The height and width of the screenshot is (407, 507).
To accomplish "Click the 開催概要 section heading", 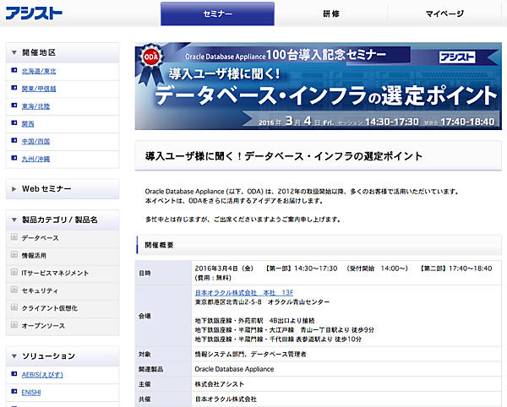I will [159, 245].
